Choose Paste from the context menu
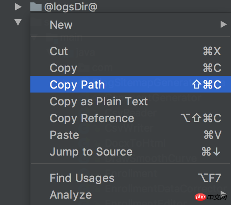 coord(131,135)
